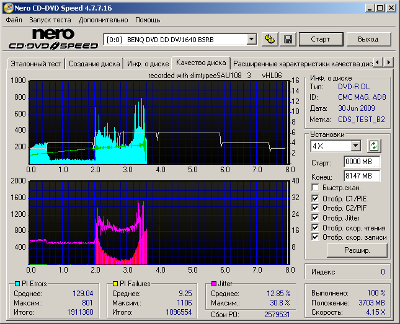This screenshot has height=324, width=400.
Task: Click PI Errors total 1911380
Action: 80,312
